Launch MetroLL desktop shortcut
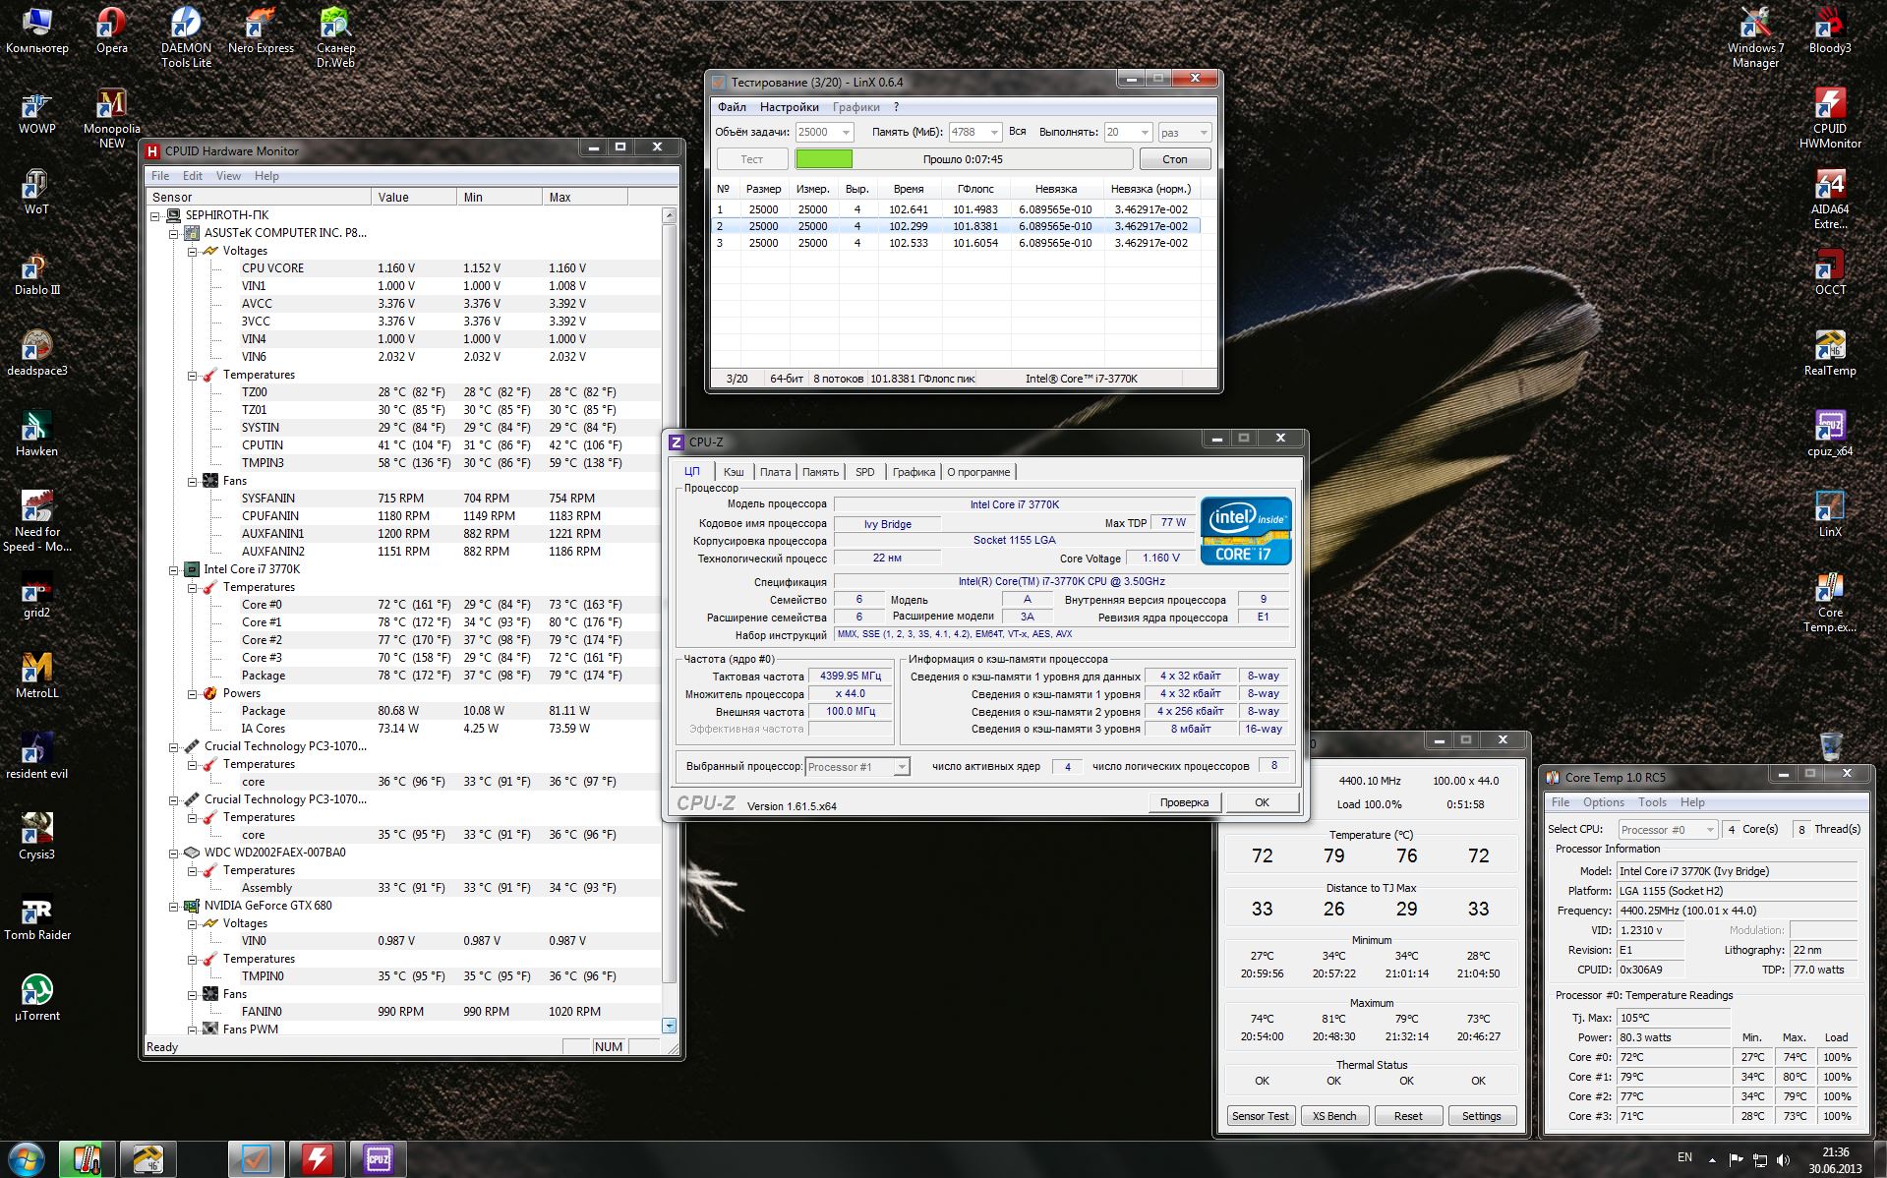 coord(36,676)
